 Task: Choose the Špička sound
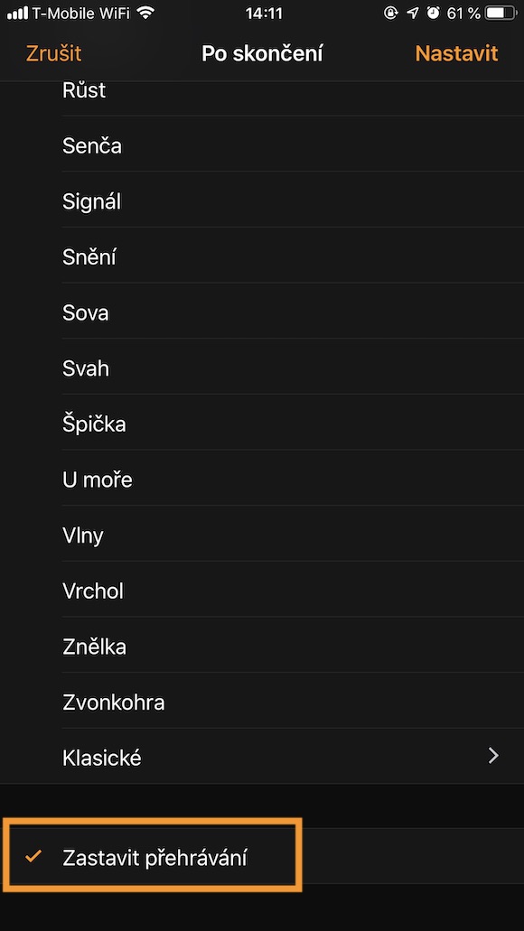coord(262,423)
